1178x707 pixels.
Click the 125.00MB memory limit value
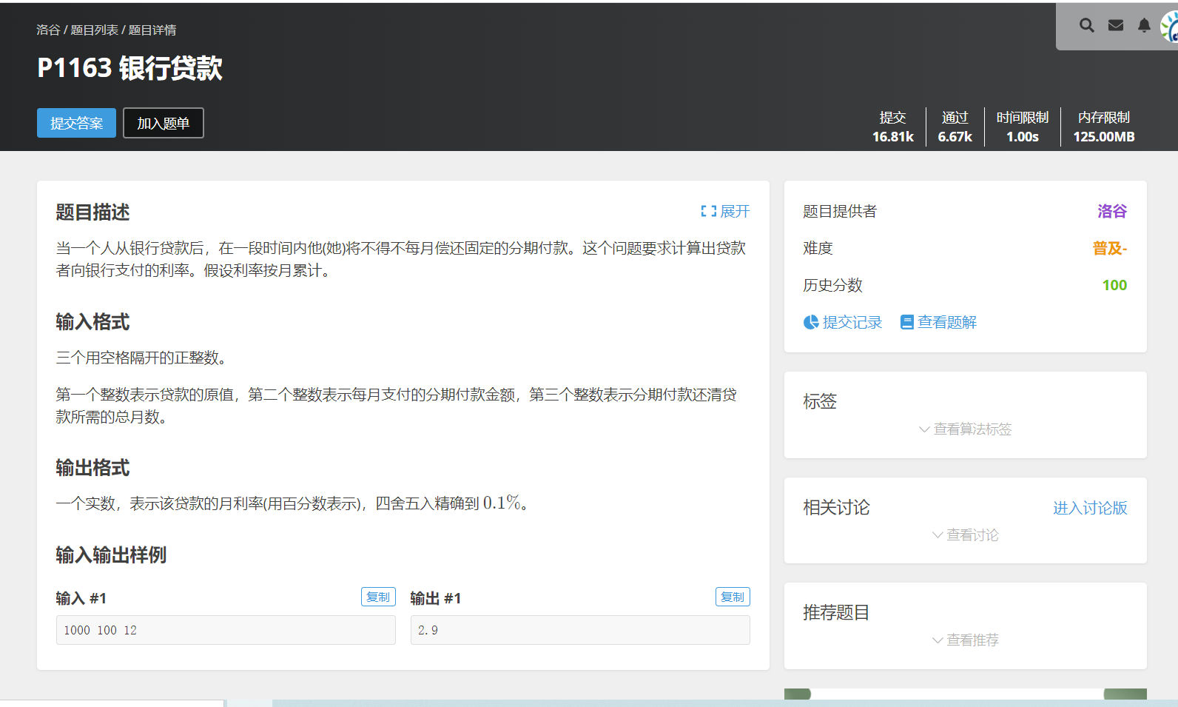(1104, 136)
